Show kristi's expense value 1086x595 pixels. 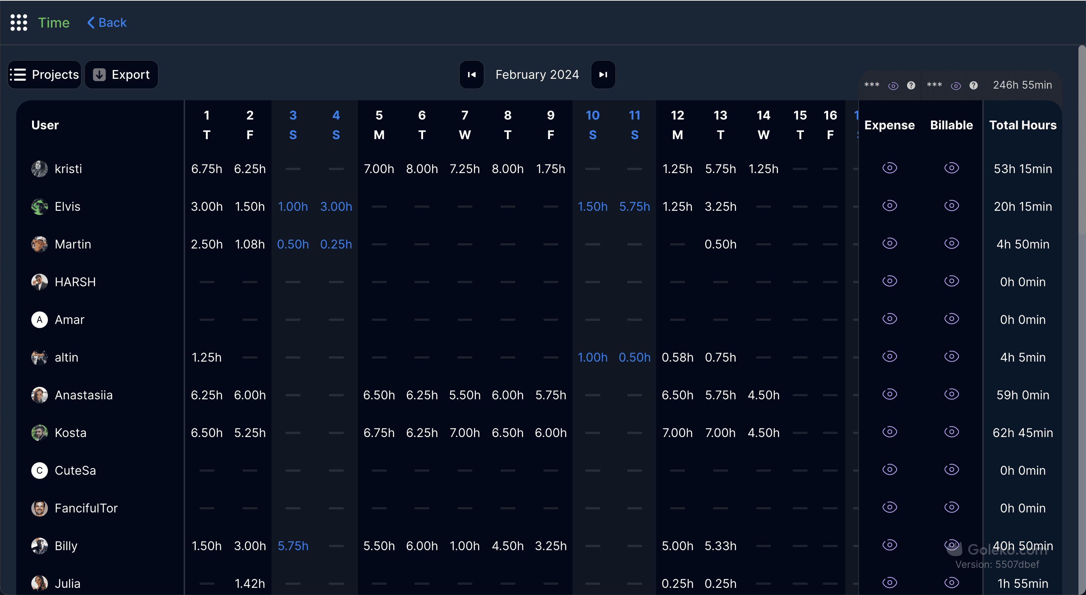pos(890,168)
